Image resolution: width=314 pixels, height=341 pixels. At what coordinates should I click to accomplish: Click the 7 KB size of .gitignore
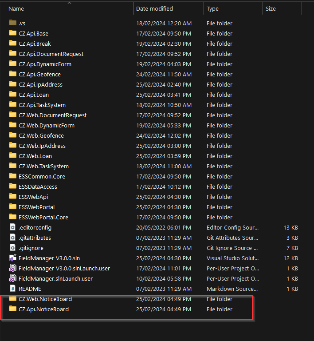(292, 248)
